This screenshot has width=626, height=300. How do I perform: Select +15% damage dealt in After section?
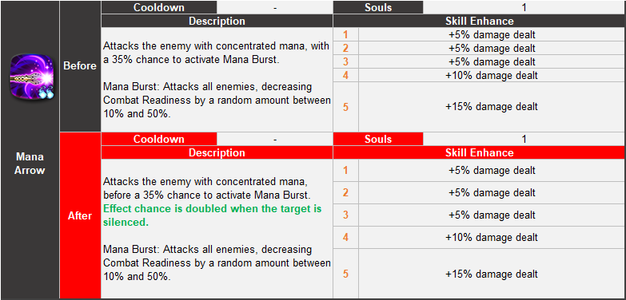tap(492, 274)
